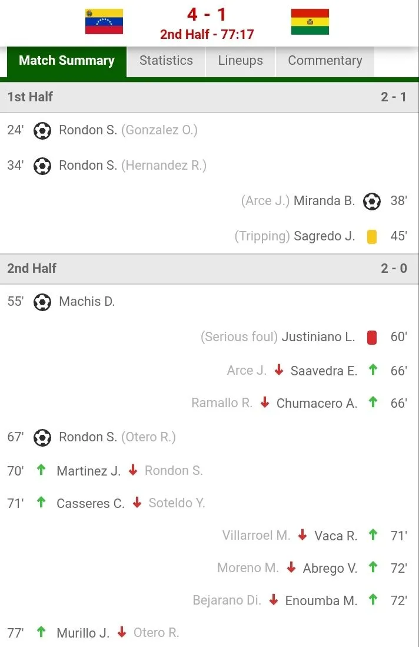419x647 pixels.
Task: Select the Match Summary tab
Action: 66,61
